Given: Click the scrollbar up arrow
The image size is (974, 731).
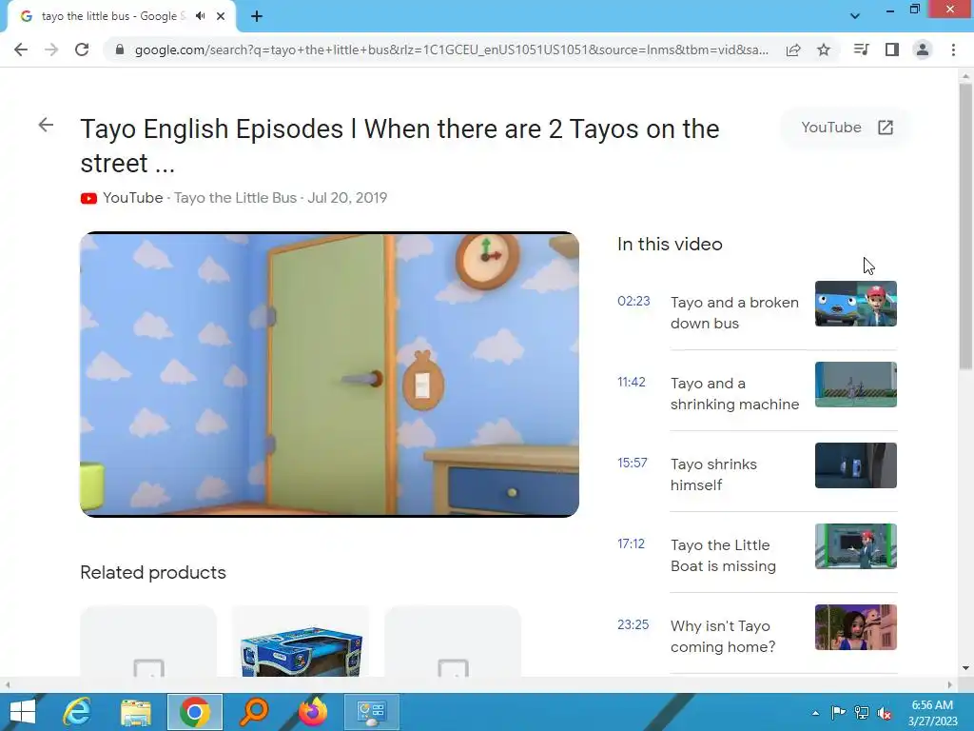Looking at the screenshot, I should (x=965, y=74).
